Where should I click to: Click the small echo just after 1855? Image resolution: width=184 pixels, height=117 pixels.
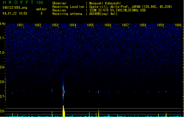tap(99, 92)
